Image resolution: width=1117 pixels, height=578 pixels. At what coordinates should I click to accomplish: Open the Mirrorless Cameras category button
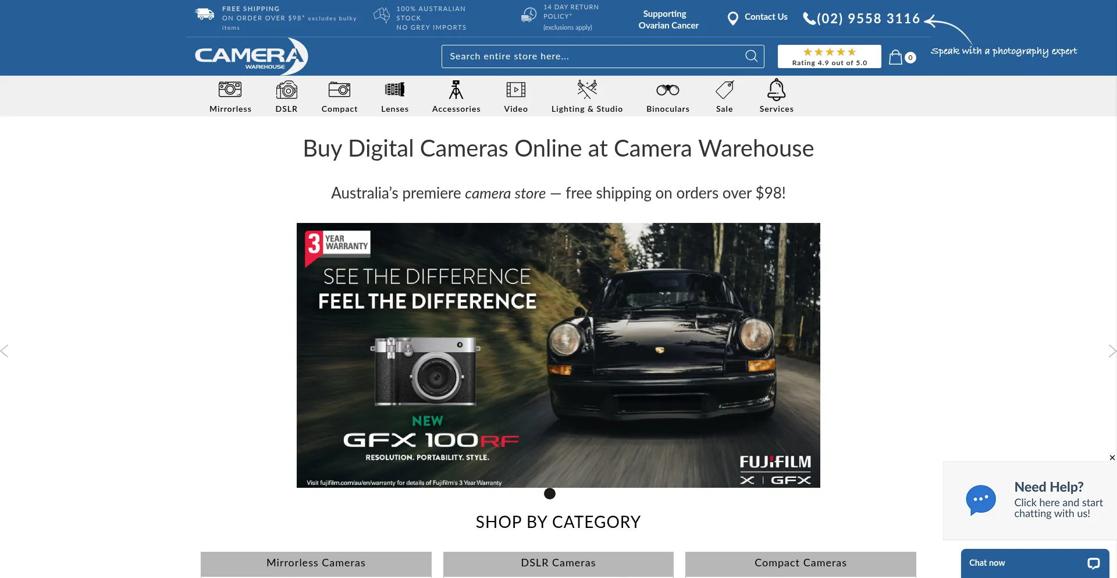(x=316, y=563)
